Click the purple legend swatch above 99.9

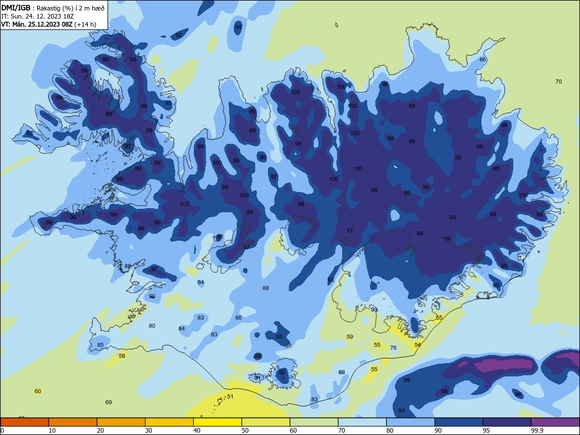pyautogui.click(x=555, y=422)
